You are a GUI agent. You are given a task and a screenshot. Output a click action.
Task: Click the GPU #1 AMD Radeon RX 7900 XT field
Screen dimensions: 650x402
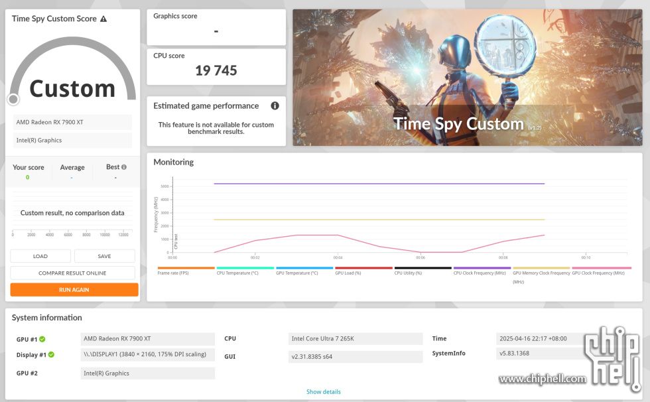[147, 338]
